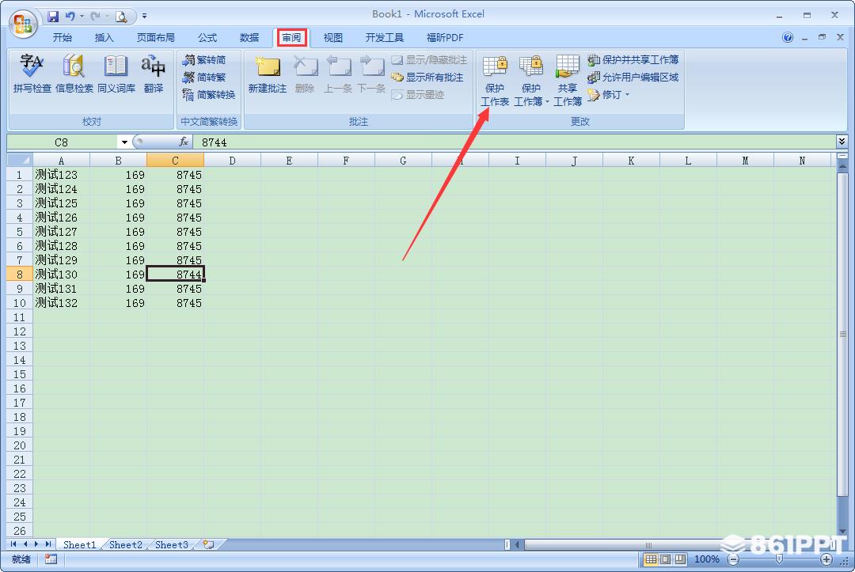The height and width of the screenshot is (572, 855).
Task: Open the Thesaurus (同义词库)
Action: click(116, 74)
